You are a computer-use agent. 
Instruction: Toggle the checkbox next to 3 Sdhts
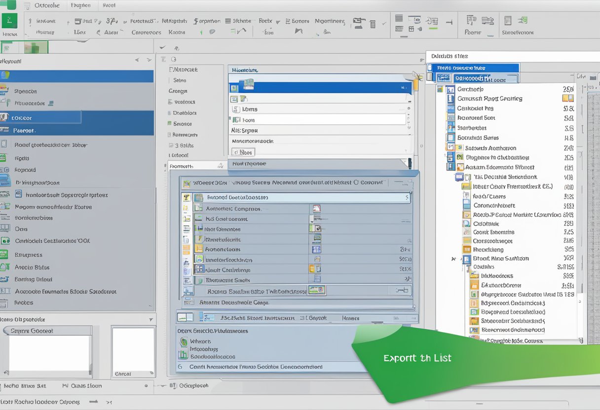click(x=171, y=145)
